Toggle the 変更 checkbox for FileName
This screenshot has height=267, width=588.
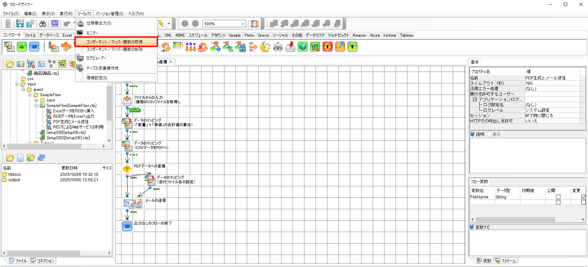[583, 197]
